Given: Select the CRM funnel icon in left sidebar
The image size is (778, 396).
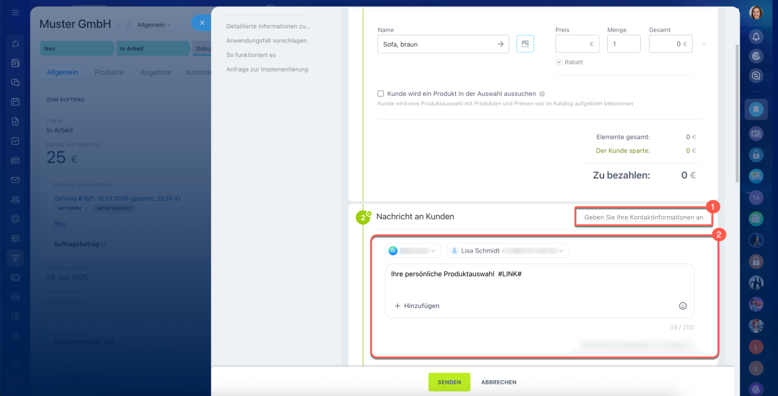Looking at the screenshot, I should pos(15,258).
